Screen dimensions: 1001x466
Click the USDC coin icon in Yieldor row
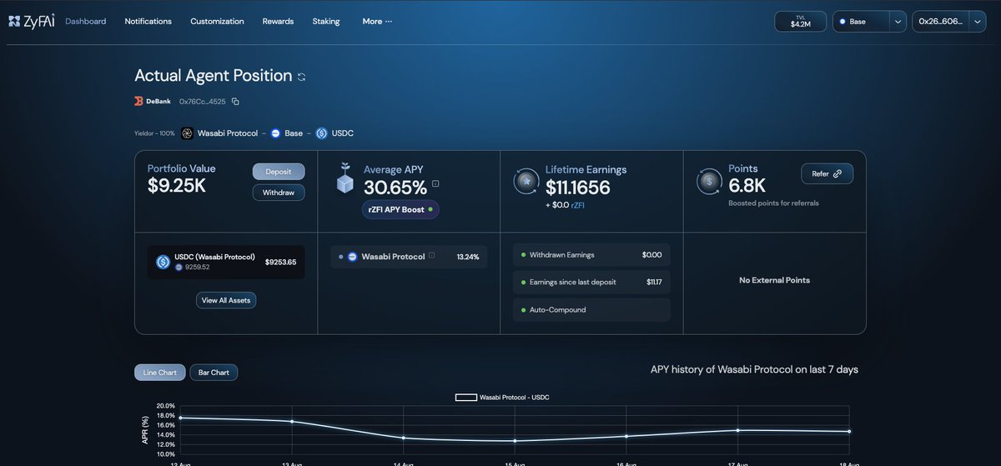[321, 133]
